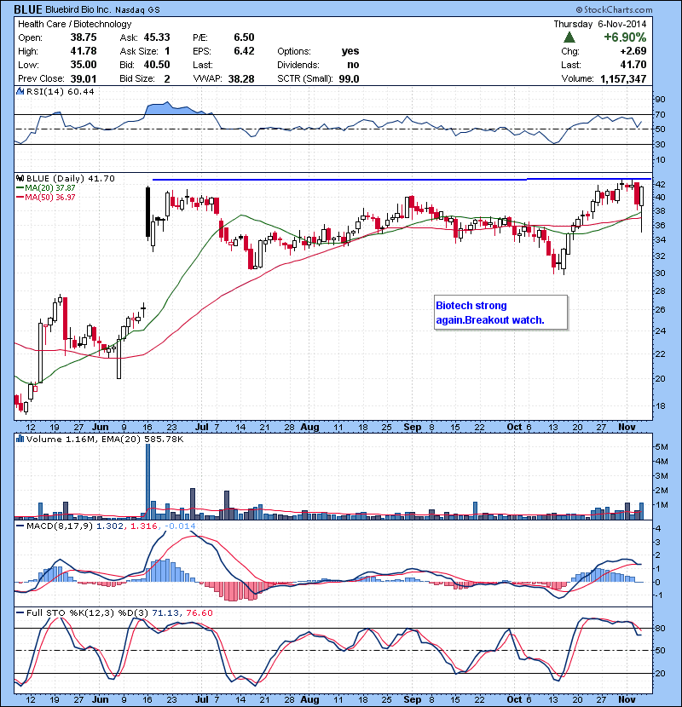
Task: Click the MACD(8,17,9) panel label
Action: pyautogui.click(x=60, y=526)
